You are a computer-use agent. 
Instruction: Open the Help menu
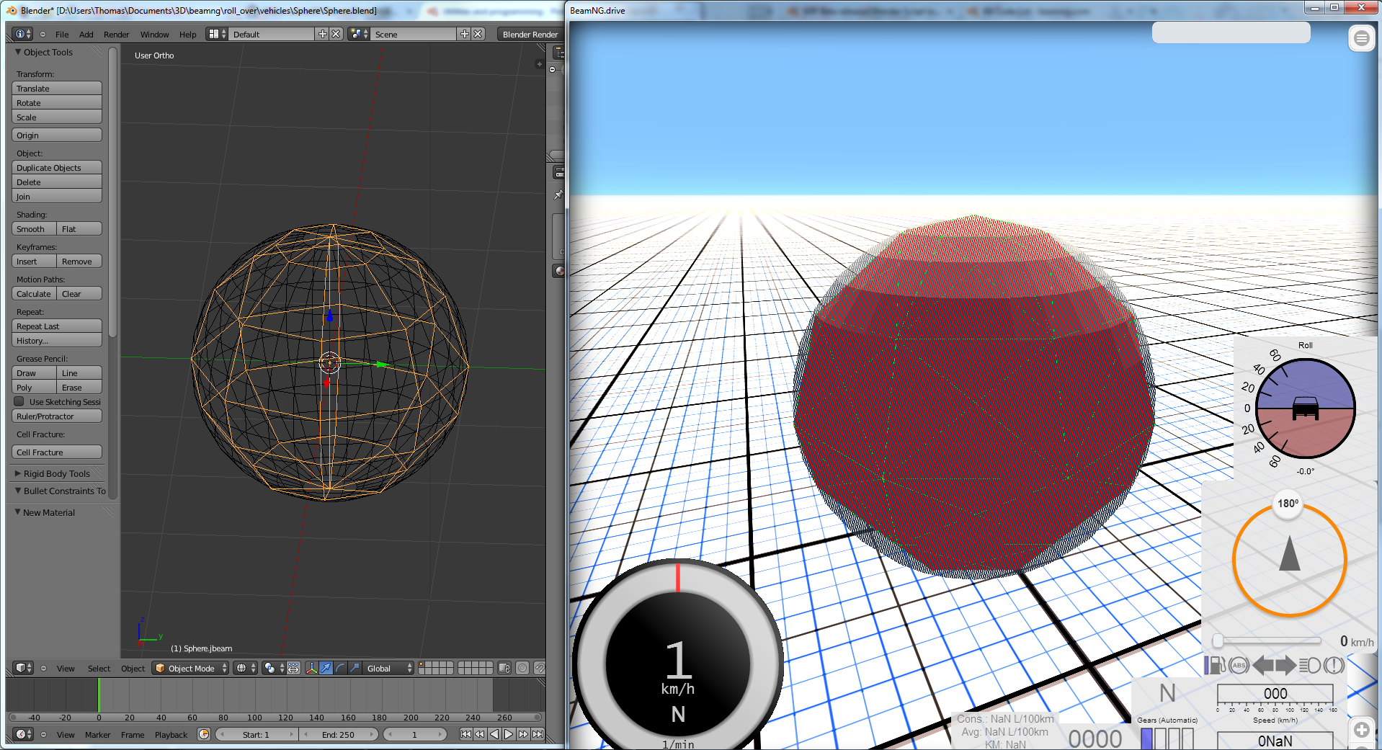[x=187, y=34]
